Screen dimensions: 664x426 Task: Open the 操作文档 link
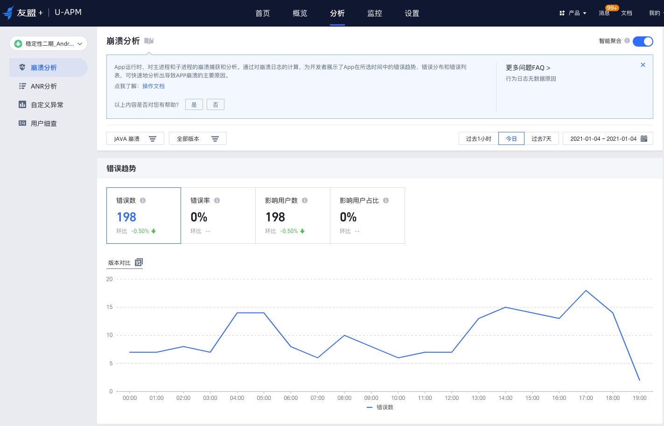click(x=154, y=86)
